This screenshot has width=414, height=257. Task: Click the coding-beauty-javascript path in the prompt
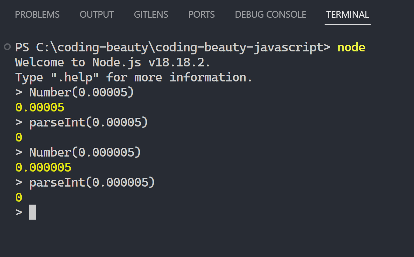click(x=240, y=47)
